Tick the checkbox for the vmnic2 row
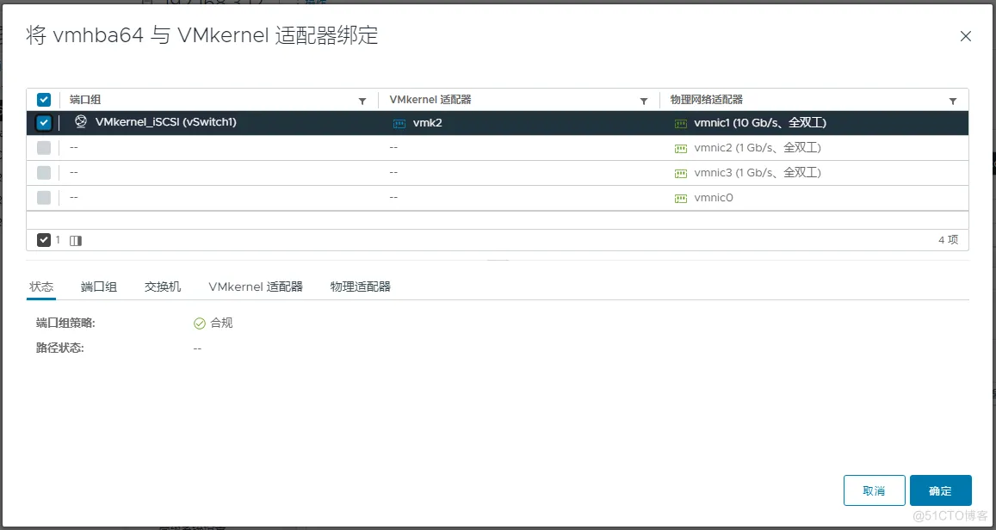 tap(44, 148)
